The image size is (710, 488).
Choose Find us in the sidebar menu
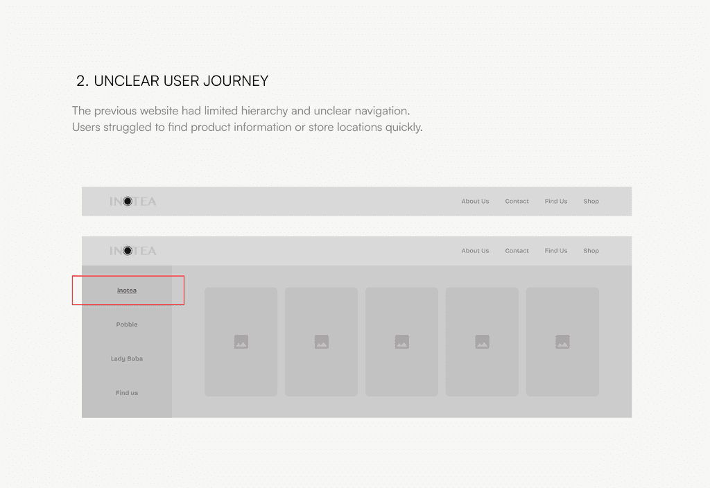127,393
